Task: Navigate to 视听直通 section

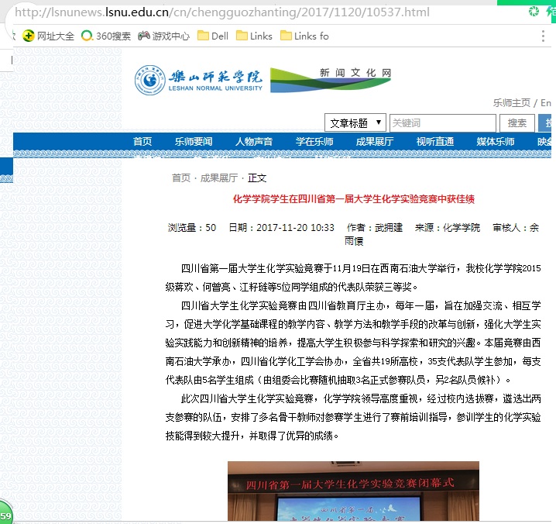Action: pos(435,141)
